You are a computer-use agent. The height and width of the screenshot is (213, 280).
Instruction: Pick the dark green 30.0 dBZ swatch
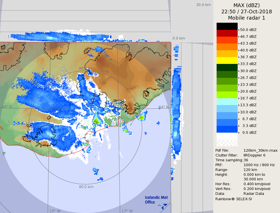click(x=227, y=67)
